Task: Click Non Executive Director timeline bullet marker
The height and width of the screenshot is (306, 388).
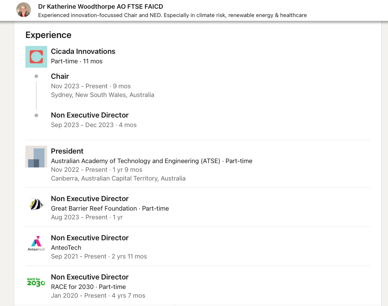Action: tap(36, 115)
